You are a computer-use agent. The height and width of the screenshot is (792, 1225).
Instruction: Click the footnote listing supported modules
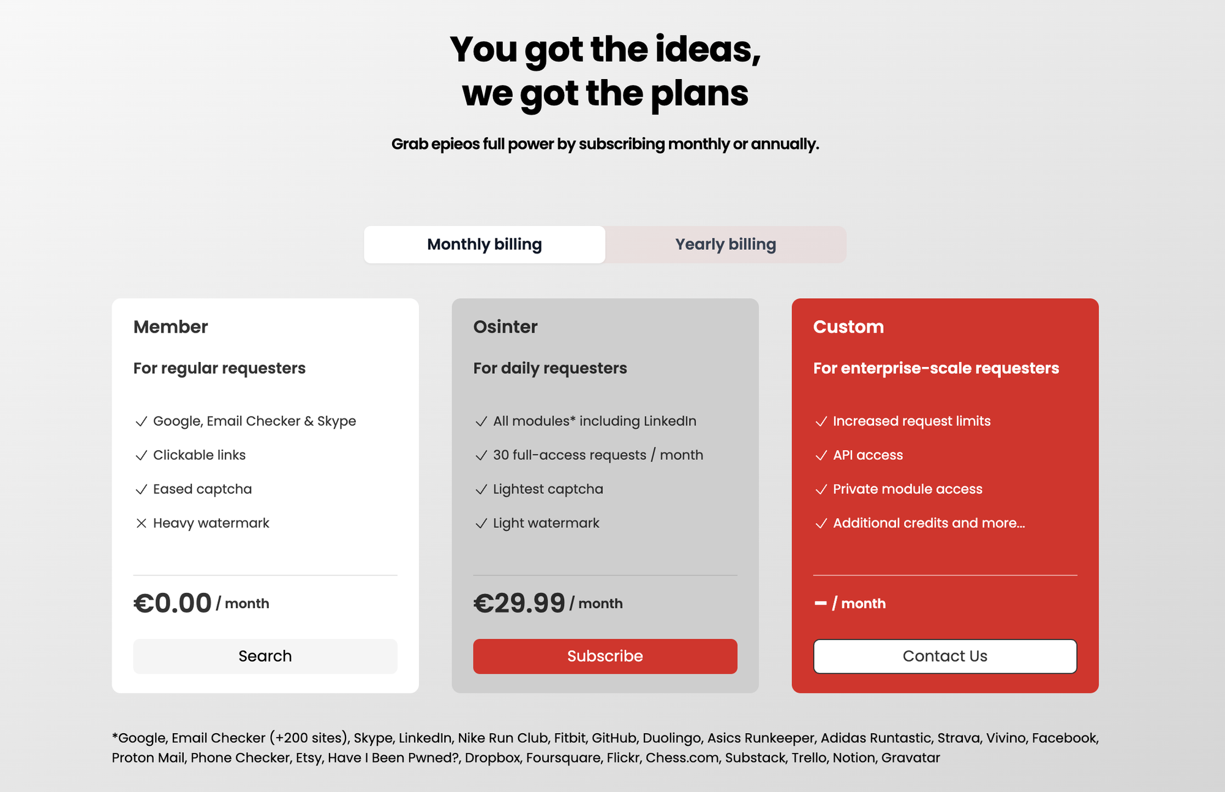click(x=605, y=748)
